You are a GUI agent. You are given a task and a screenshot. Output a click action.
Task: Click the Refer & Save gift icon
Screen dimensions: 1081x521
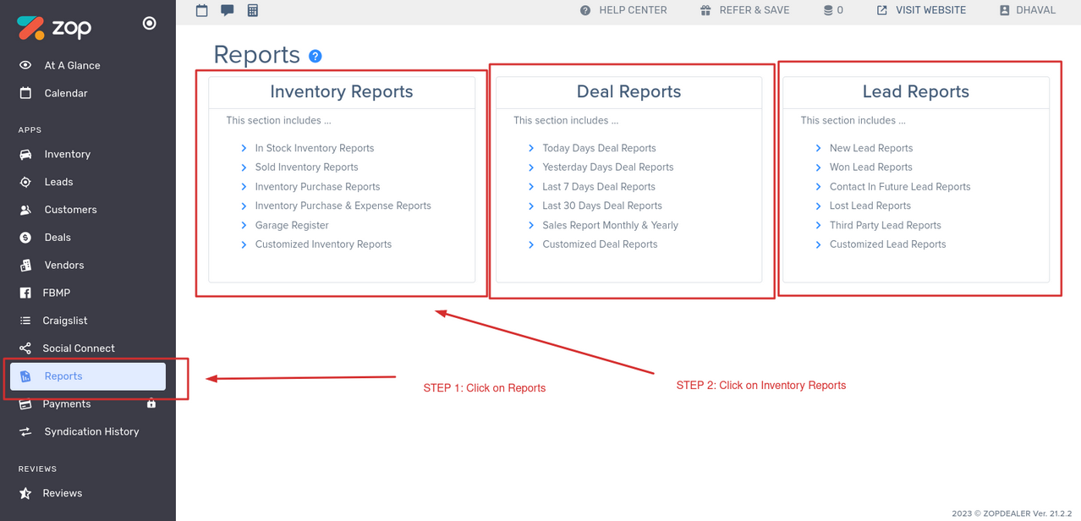click(705, 10)
